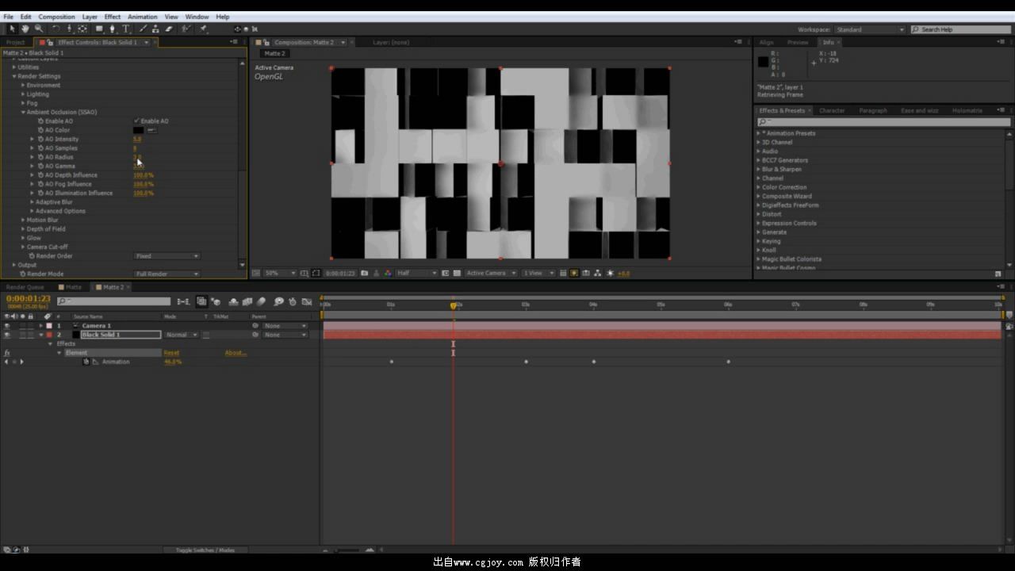Select the Rectangle shape tool
The width and height of the screenshot is (1015, 571).
[x=99, y=29]
